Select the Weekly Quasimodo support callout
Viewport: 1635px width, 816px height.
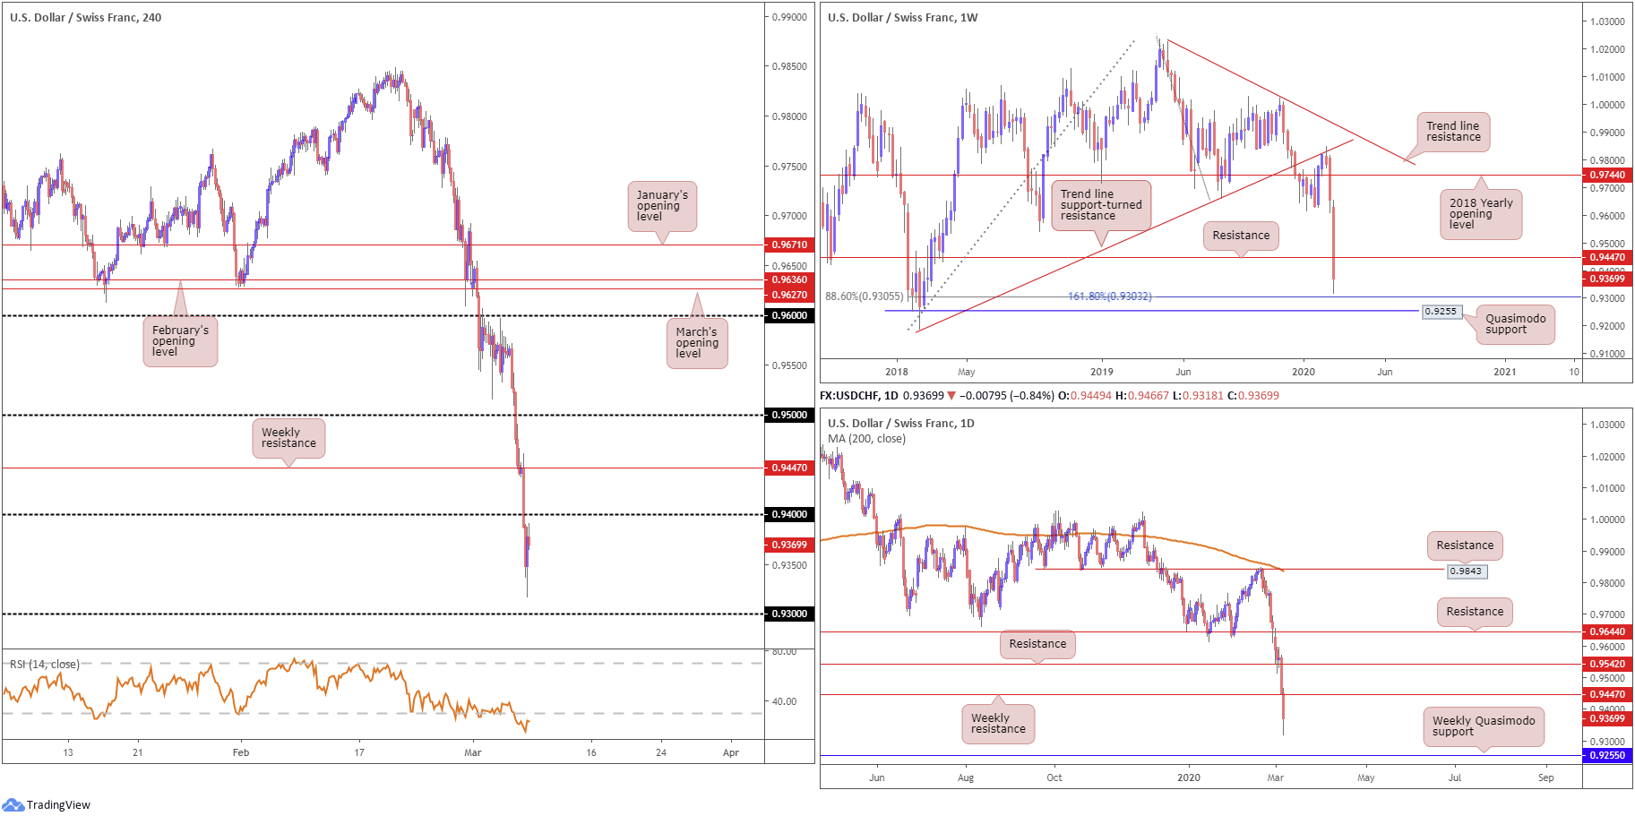tap(1483, 726)
